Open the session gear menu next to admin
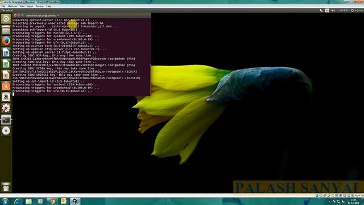 tap(352, 10)
